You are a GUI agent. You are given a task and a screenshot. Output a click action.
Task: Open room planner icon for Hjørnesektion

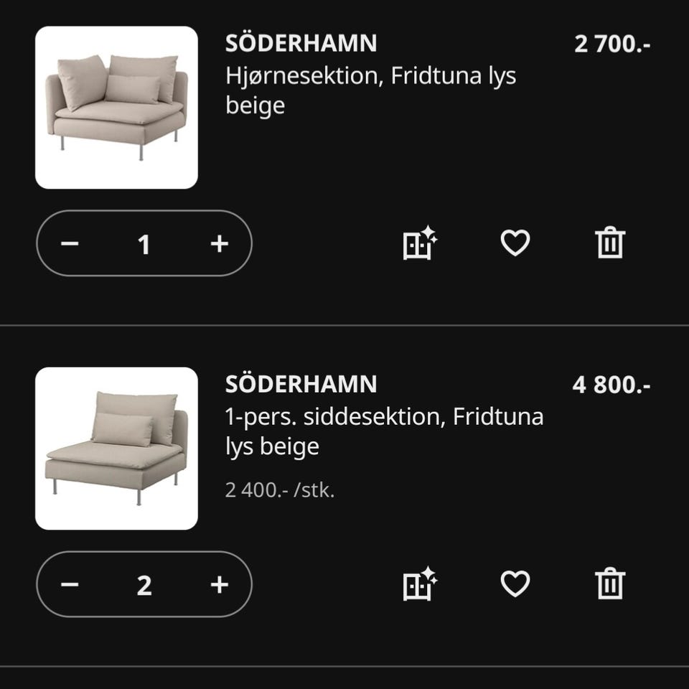coord(420,243)
